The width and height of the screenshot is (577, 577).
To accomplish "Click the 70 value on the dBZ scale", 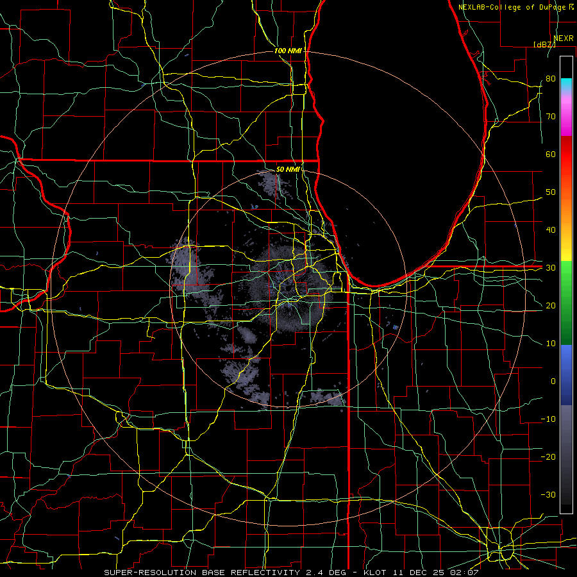I will click(x=551, y=117).
